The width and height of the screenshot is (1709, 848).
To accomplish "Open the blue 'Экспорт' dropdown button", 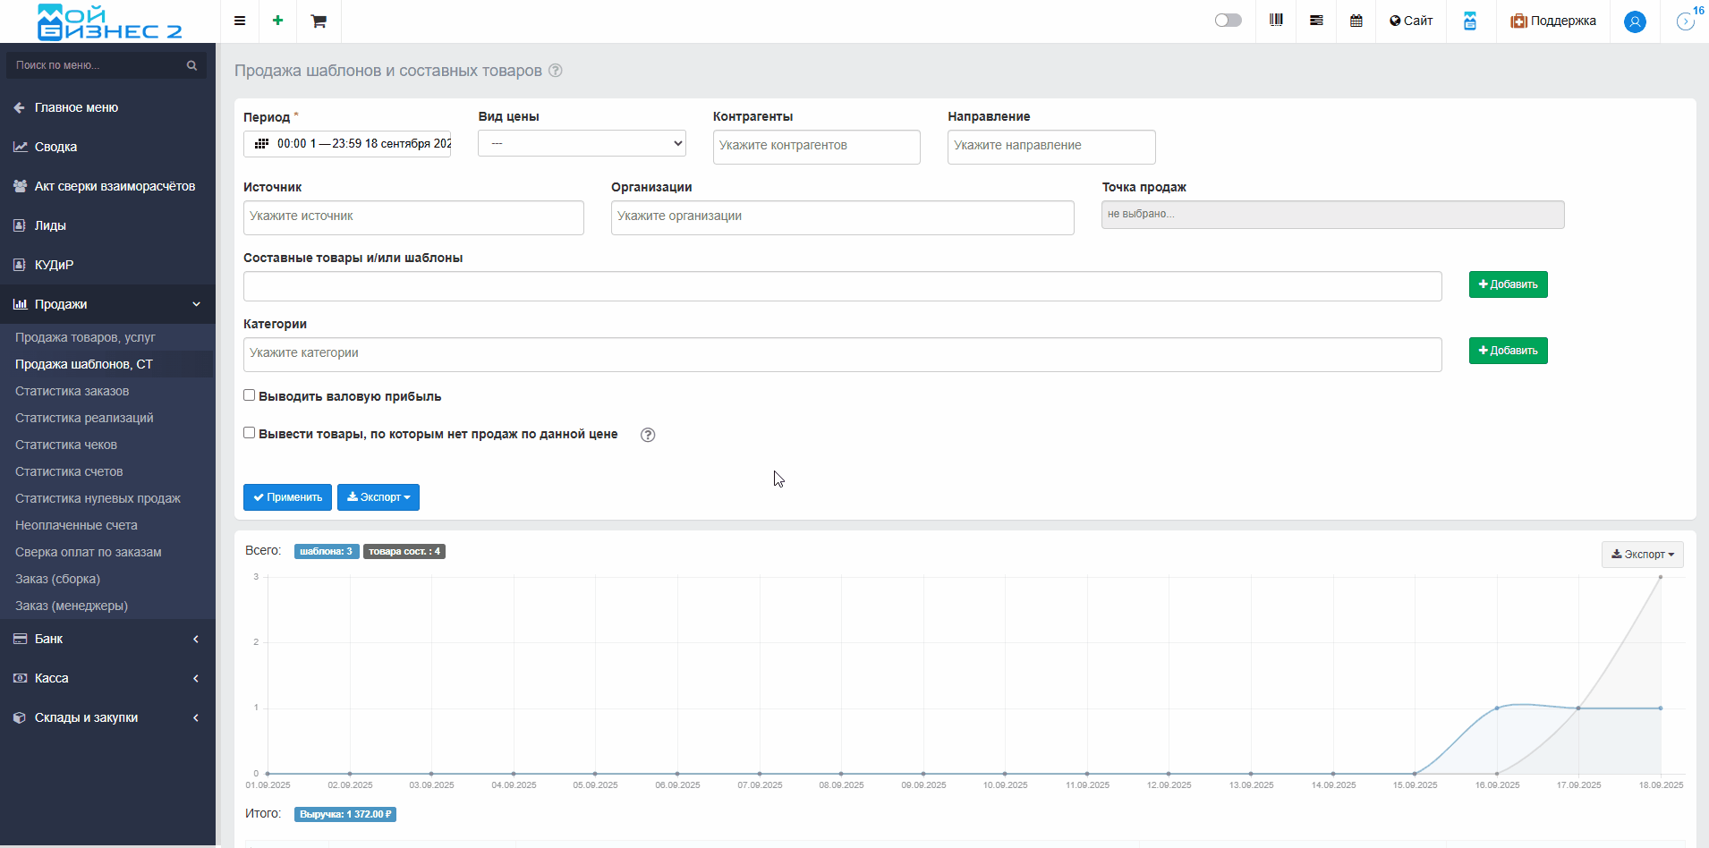I will 378,497.
